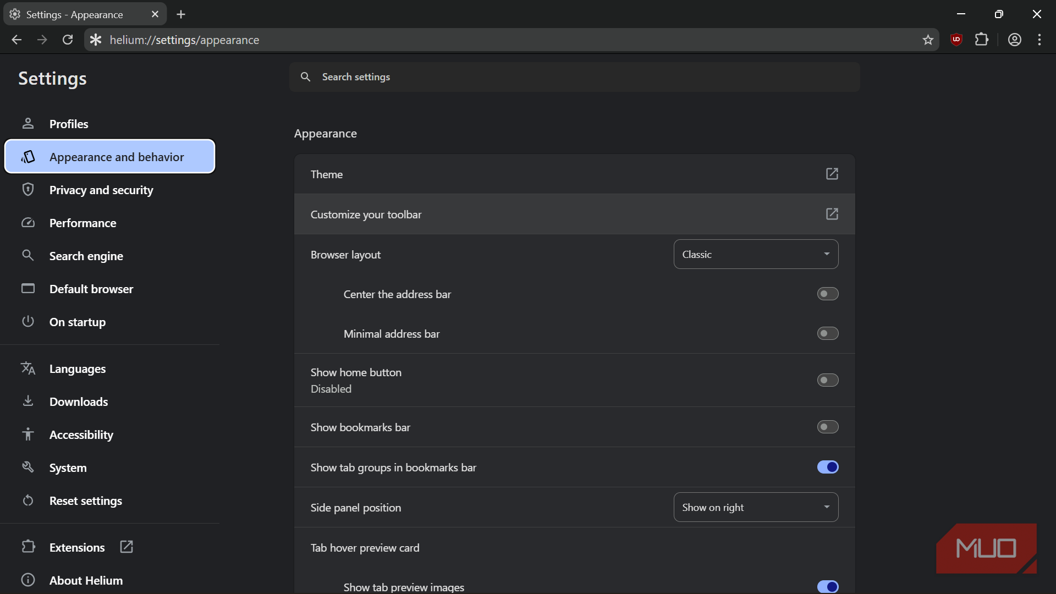Image resolution: width=1056 pixels, height=594 pixels.
Task: Disable Show tab preview images toggle
Action: pos(828,586)
